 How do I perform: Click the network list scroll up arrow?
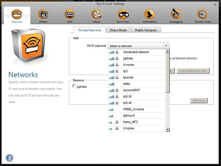pos(168,51)
